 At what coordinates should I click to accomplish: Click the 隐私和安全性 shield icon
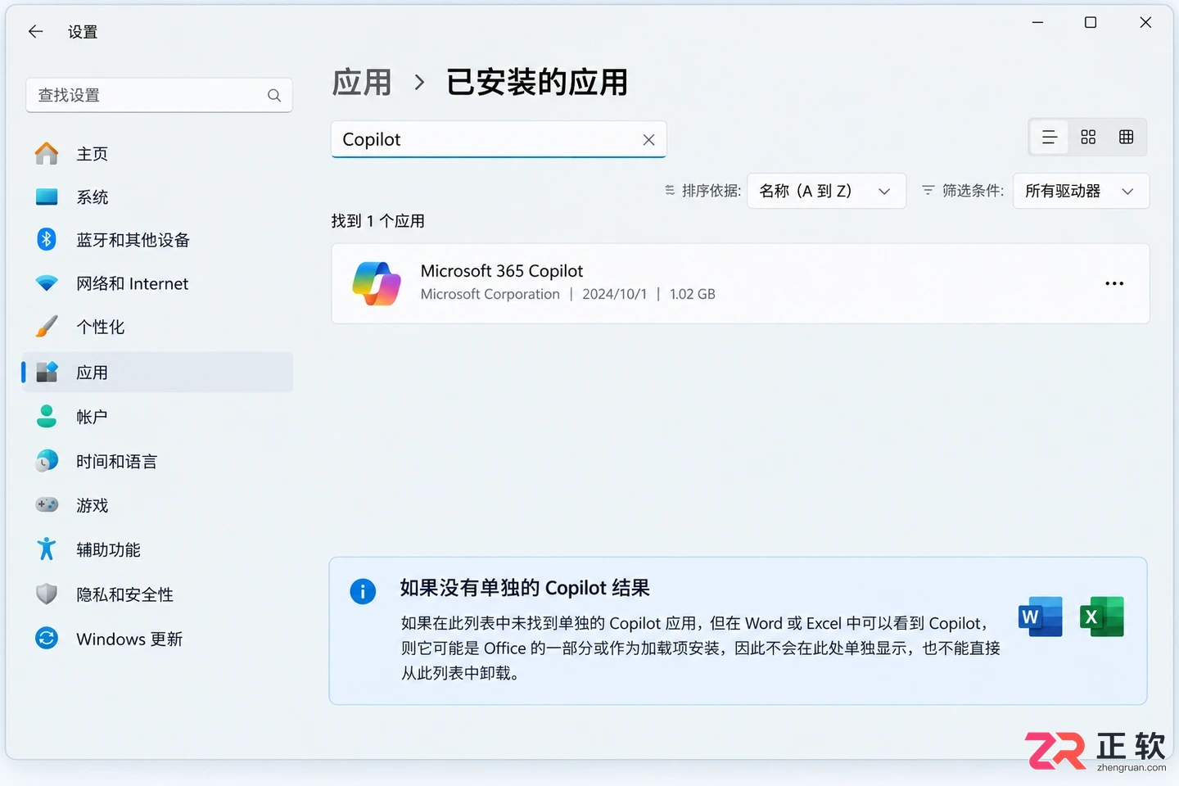point(47,594)
